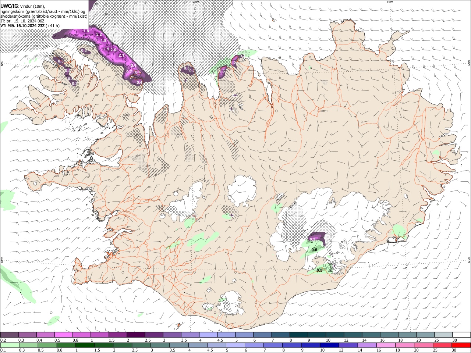Pick the 20 pink swatch in the lower rain scale
Image resolution: width=471 pixels, height=353 pixels.
[424, 345]
